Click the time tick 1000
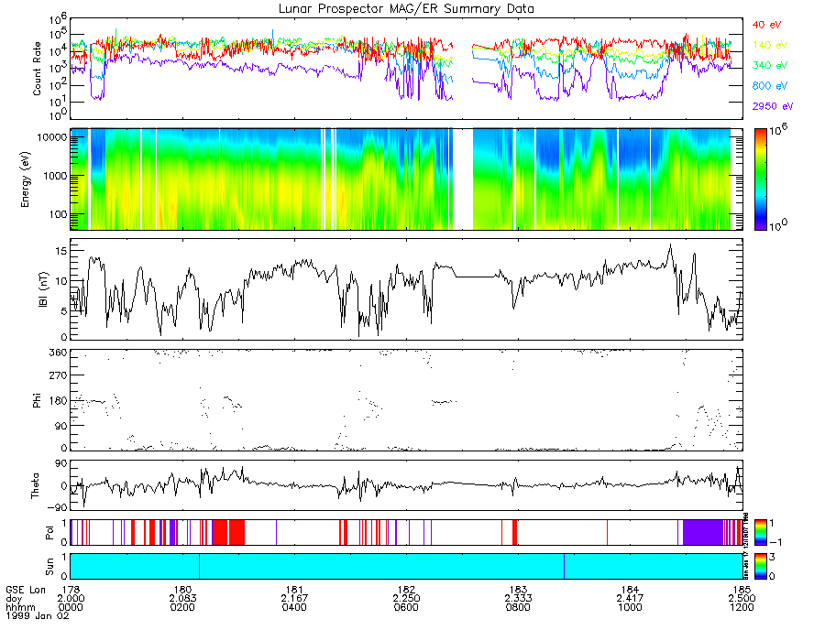The image size is (825, 641). point(630,607)
